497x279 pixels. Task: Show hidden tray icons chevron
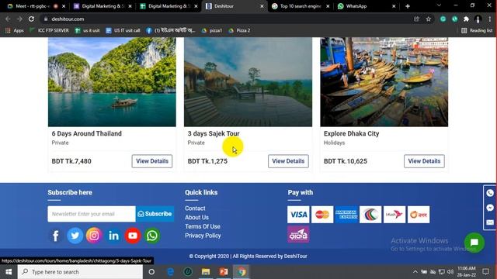coord(415,272)
